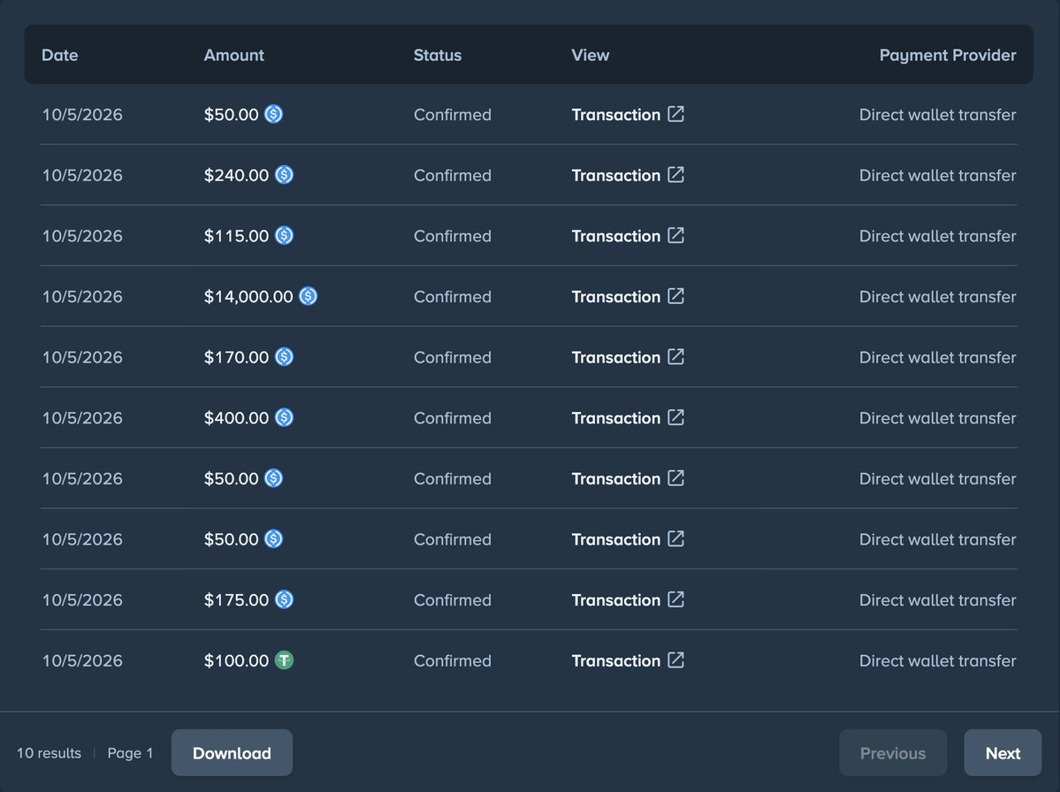Open external link icon in the $400.00 row
The image size is (1060, 792).
tap(676, 417)
